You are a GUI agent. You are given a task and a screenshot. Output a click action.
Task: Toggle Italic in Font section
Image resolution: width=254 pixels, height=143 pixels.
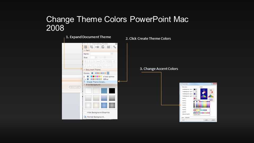pos(90,61)
